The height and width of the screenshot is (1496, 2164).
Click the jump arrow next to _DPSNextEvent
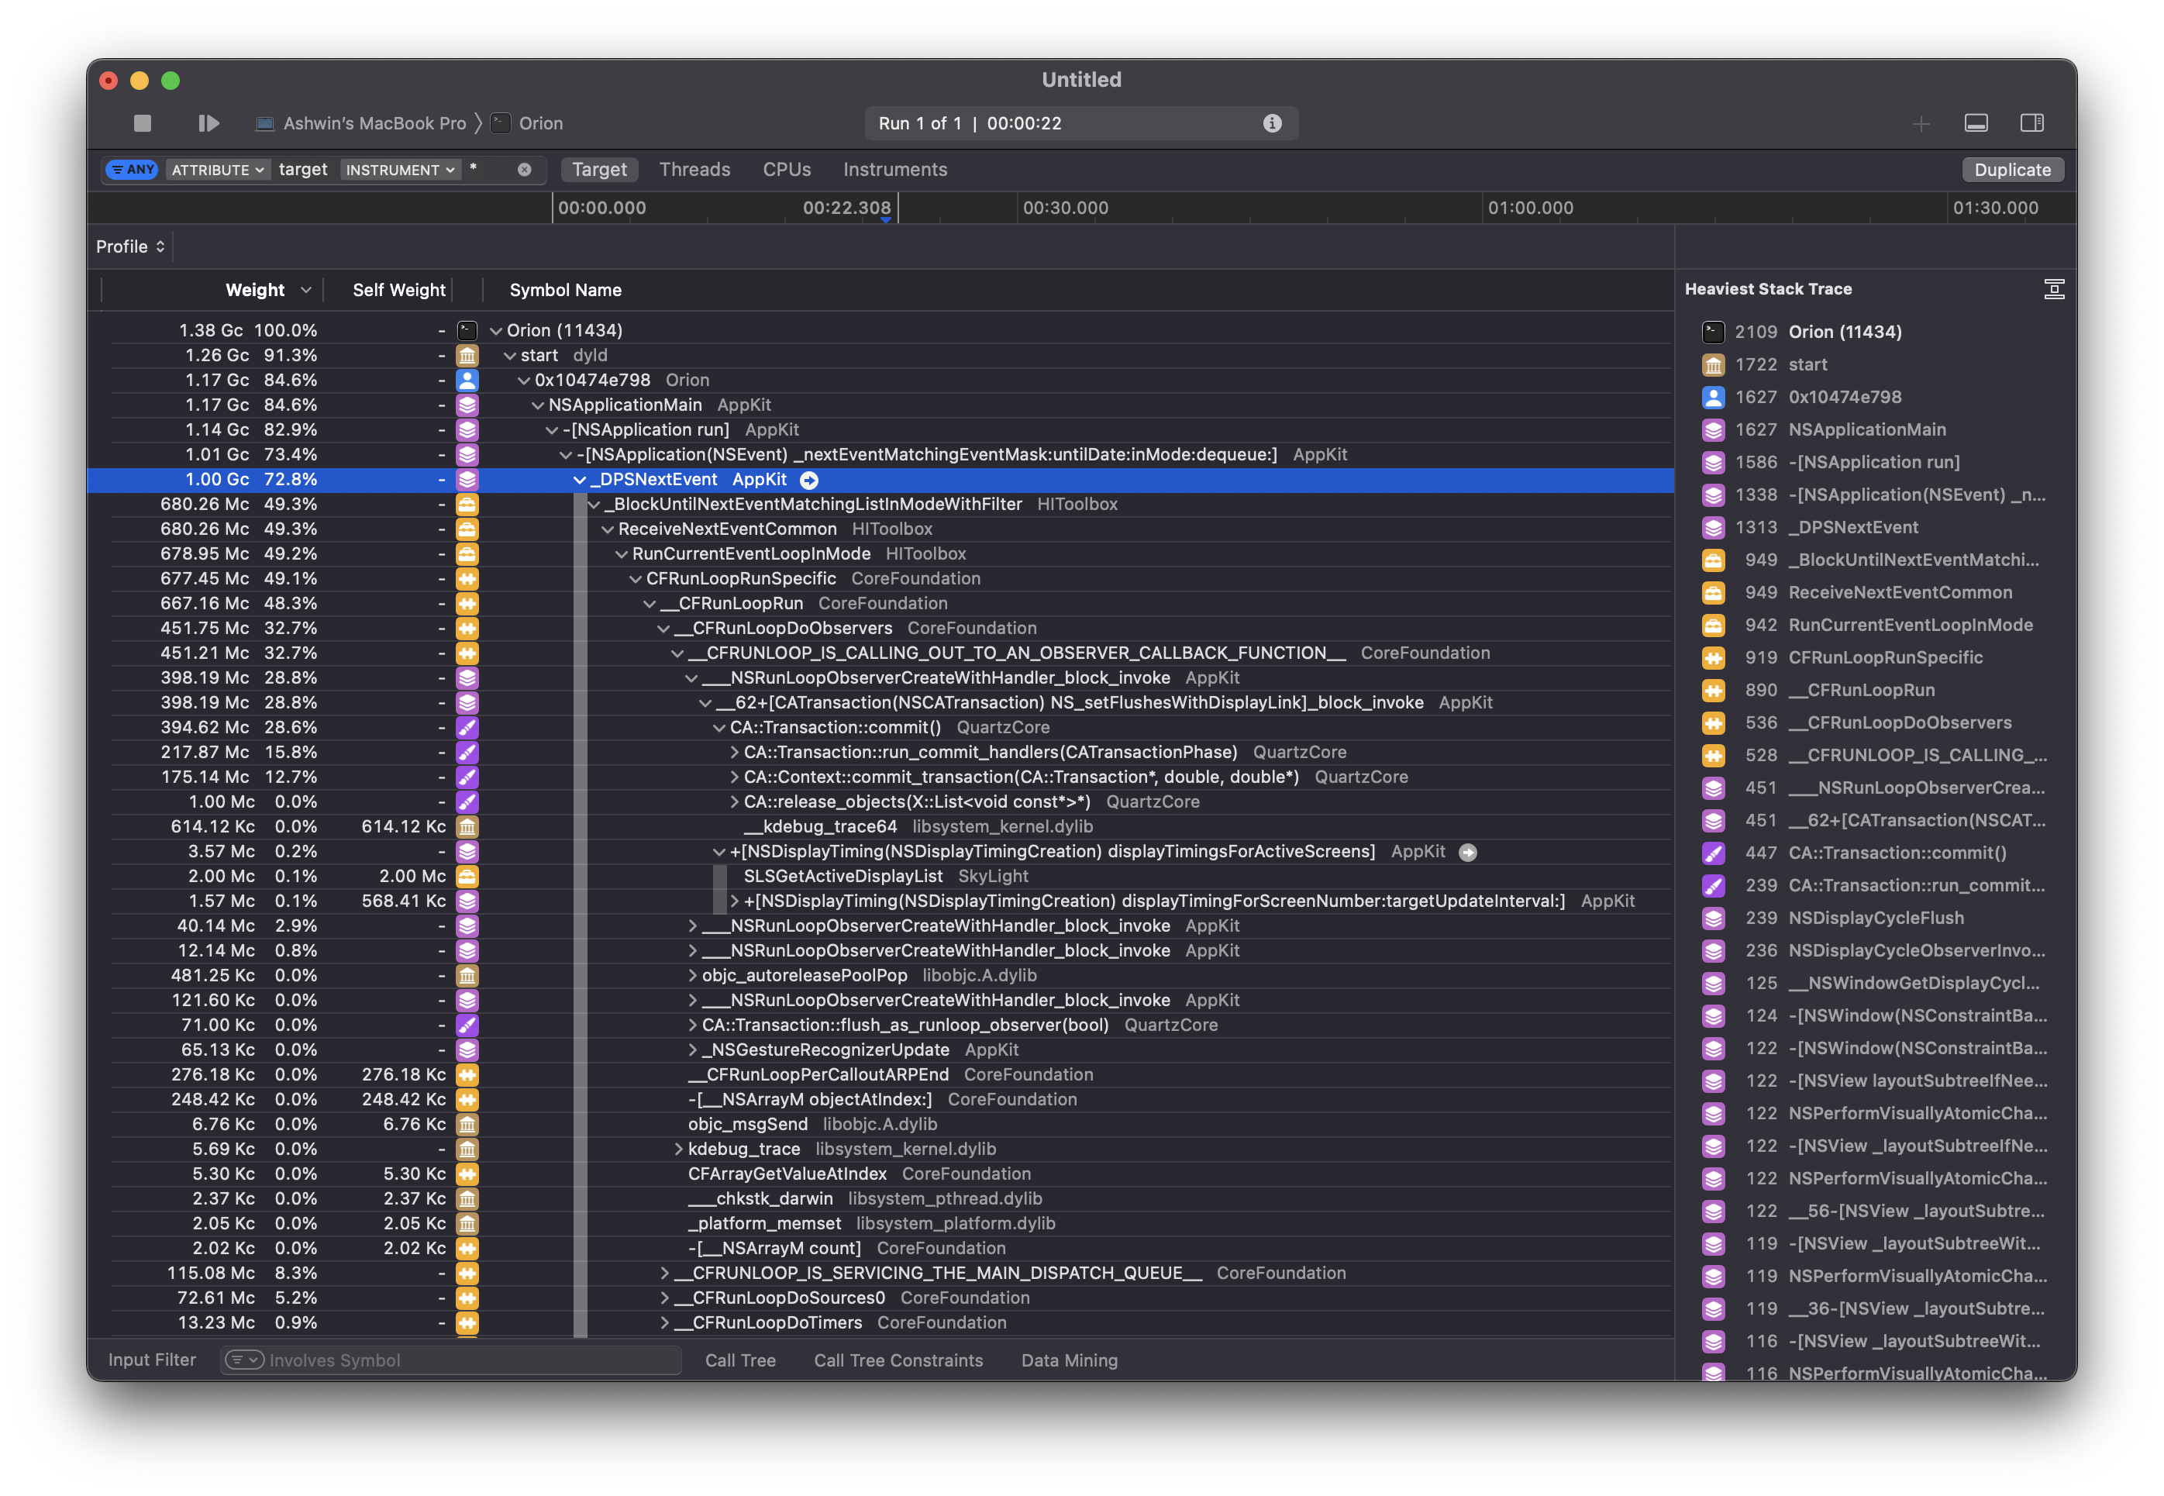[x=808, y=479]
